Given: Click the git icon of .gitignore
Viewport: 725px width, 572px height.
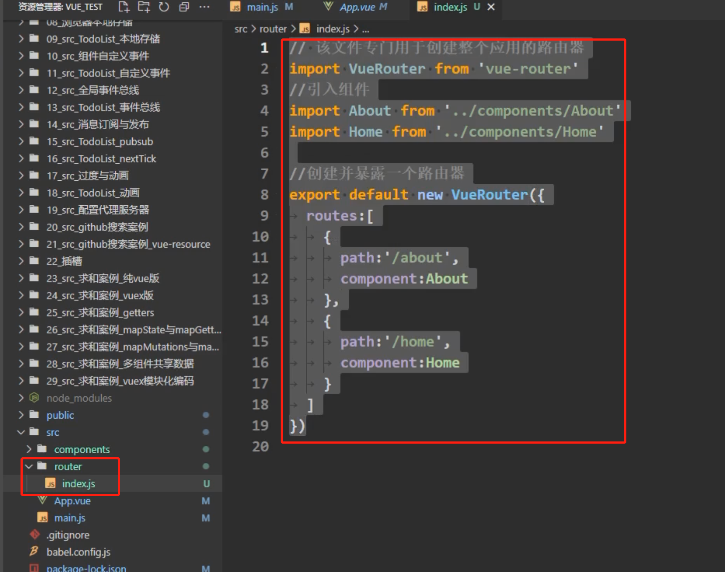Looking at the screenshot, I should [34, 534].
